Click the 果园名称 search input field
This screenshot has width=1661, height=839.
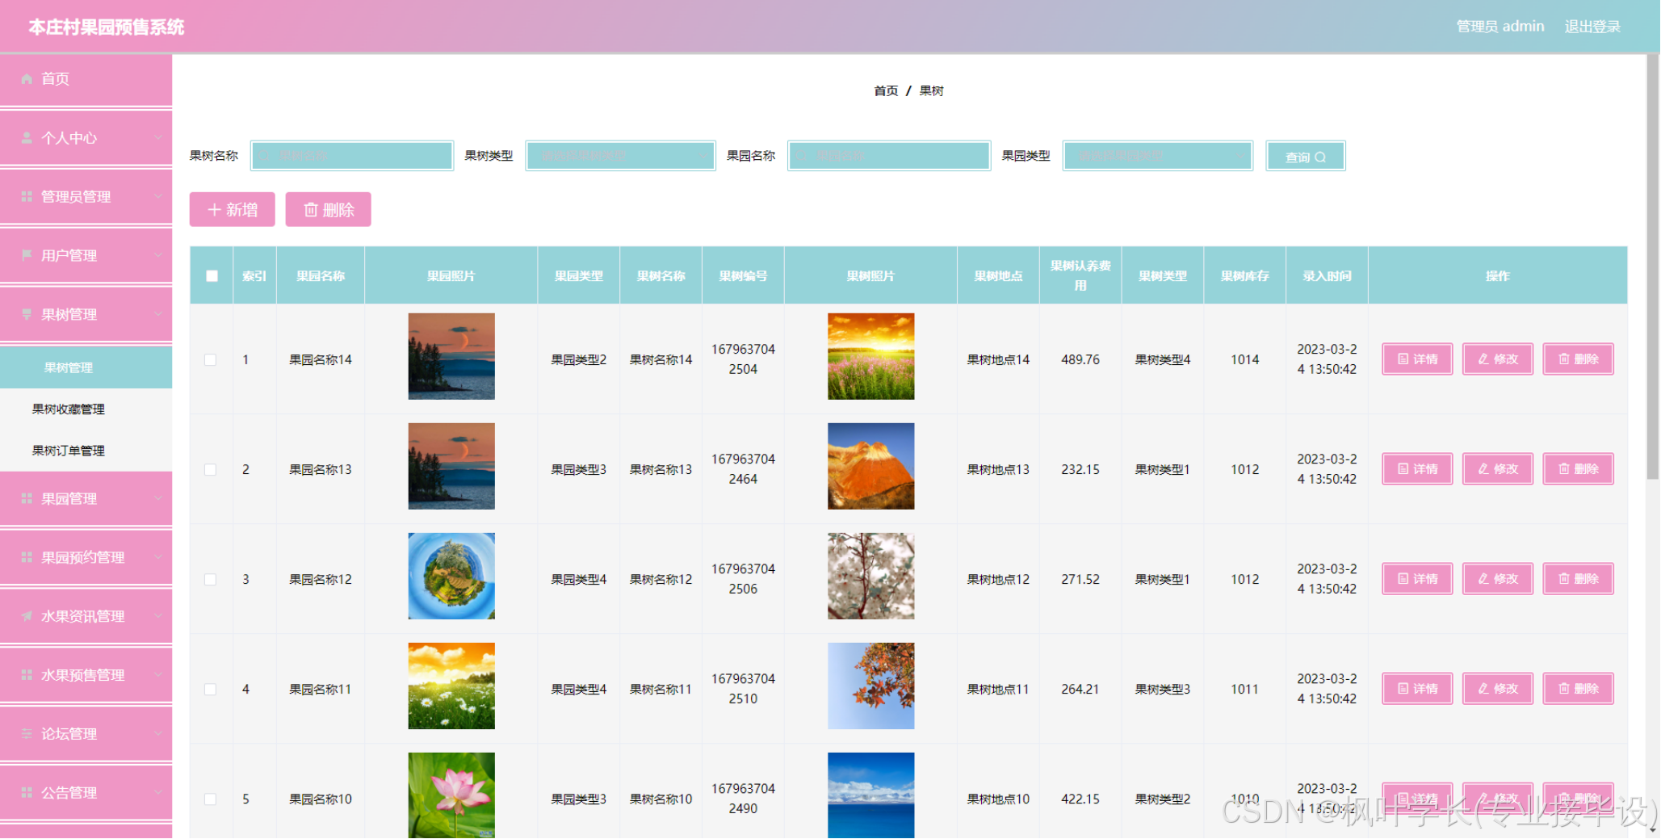[x=889, y=156]
